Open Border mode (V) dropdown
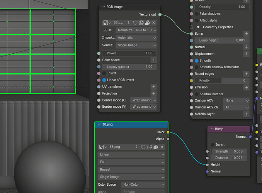262x193 pixels. click(x=143, y=107)
